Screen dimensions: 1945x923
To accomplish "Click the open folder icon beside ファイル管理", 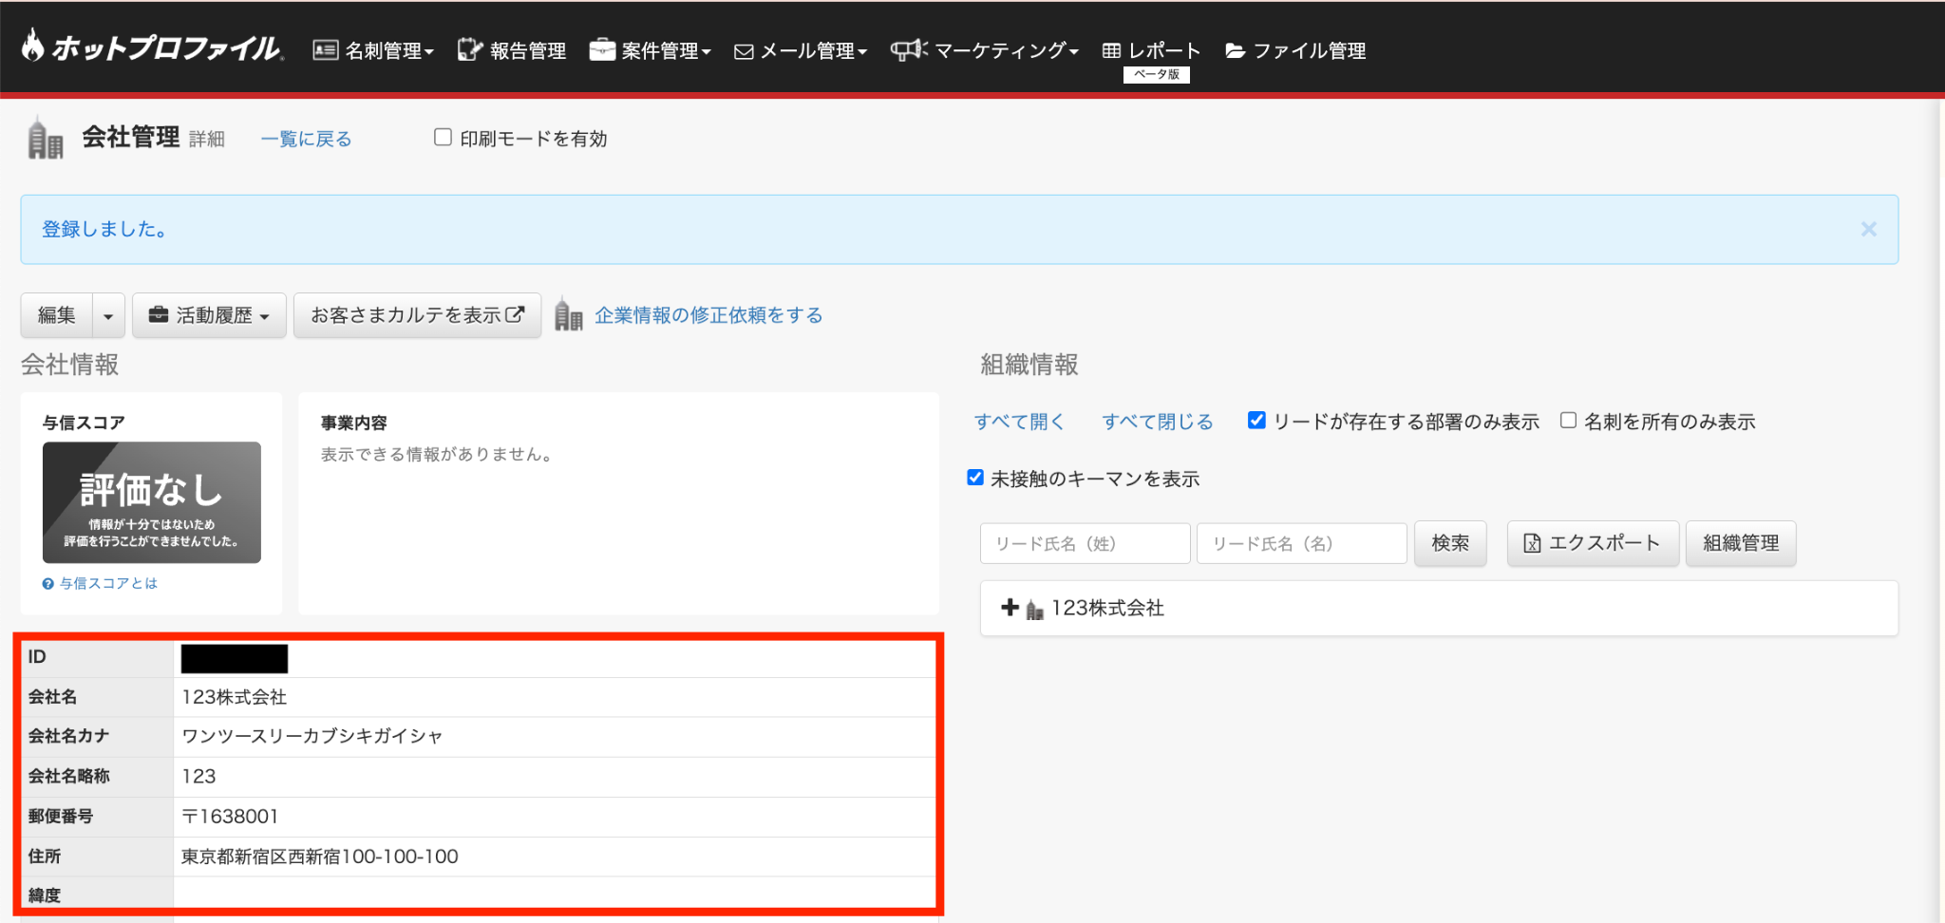I will (1236, 50).
